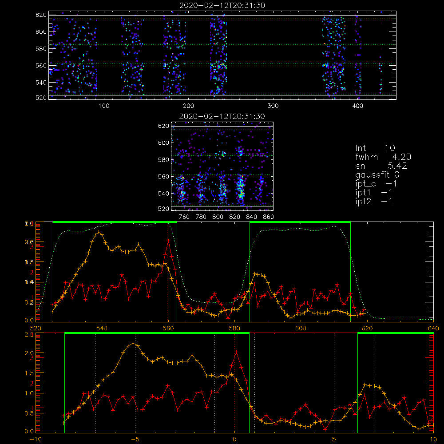The image size is (444, 444).
Task: Click x-axis tick '840' of the zoomed image
Action: pyautogui.click(x=251, y=217)
